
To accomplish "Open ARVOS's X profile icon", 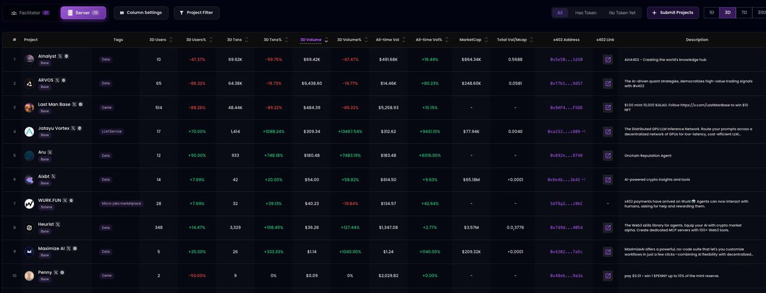I will 57,80.
